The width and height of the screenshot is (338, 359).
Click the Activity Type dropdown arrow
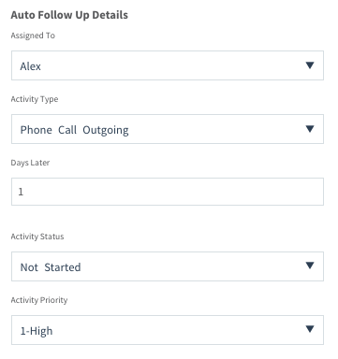coord(310,129)
